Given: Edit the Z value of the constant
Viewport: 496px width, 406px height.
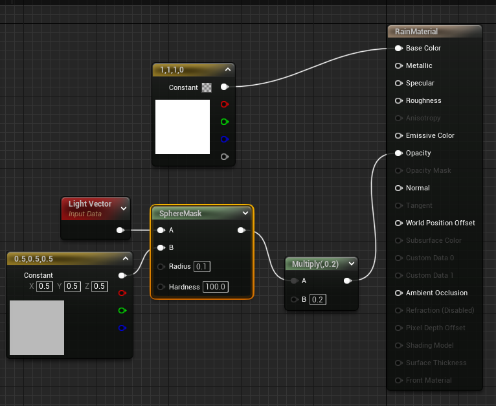Looking at the screenshot, I should coord(99,286).
